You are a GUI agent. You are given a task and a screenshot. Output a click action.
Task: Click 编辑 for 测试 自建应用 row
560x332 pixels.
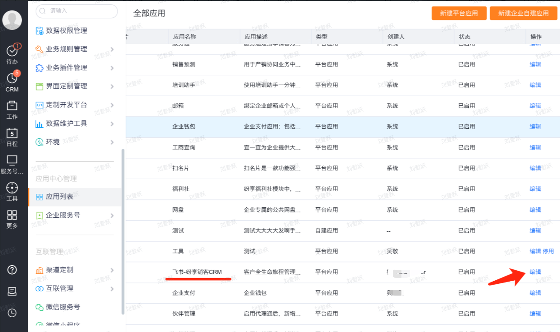tap(535, 230)
